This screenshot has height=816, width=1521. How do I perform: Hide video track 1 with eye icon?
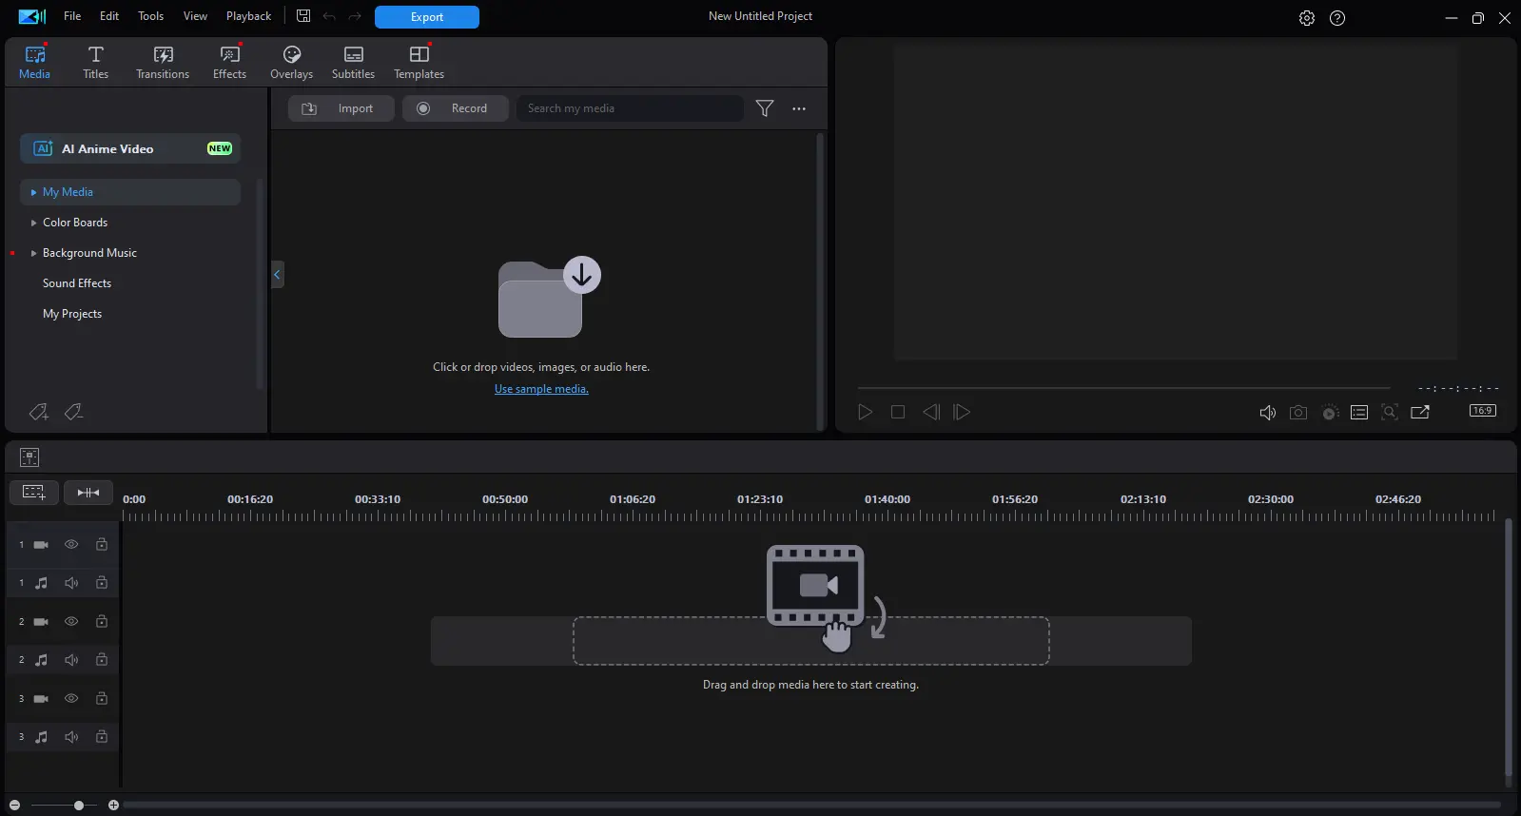[71, 545]
